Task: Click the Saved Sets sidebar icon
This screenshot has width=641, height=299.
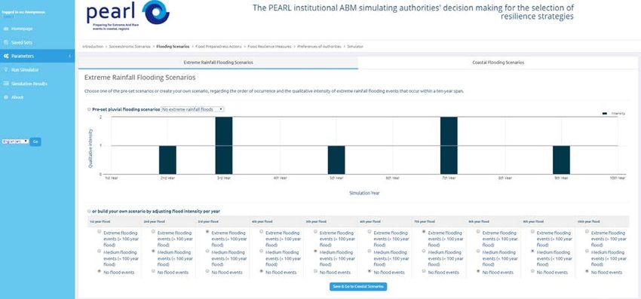Action: click(x=6, y=42)
